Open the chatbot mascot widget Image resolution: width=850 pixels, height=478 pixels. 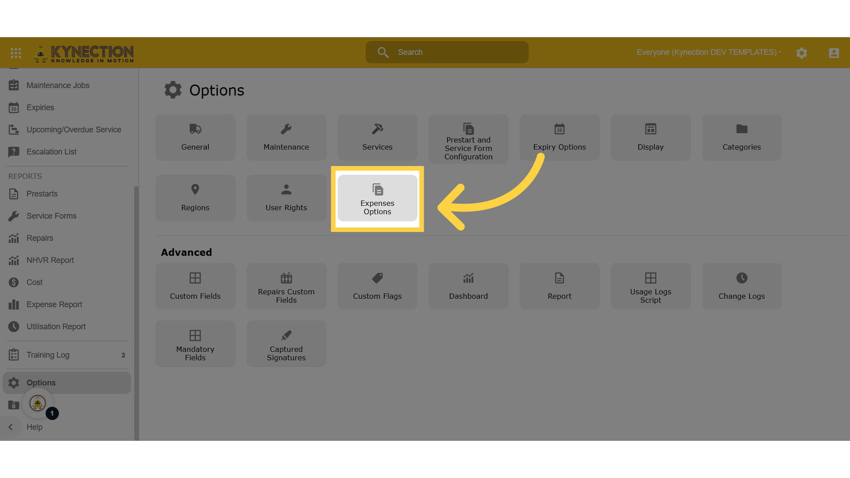coord(38,403)
